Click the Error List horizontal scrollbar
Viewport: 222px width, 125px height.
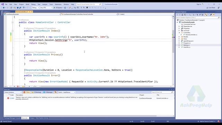(81, 116)
